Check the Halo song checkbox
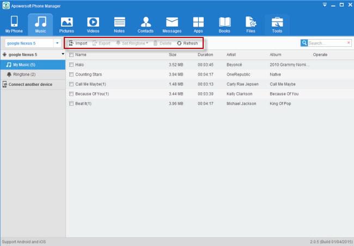The image size is (354, 246). pos(71,65)
